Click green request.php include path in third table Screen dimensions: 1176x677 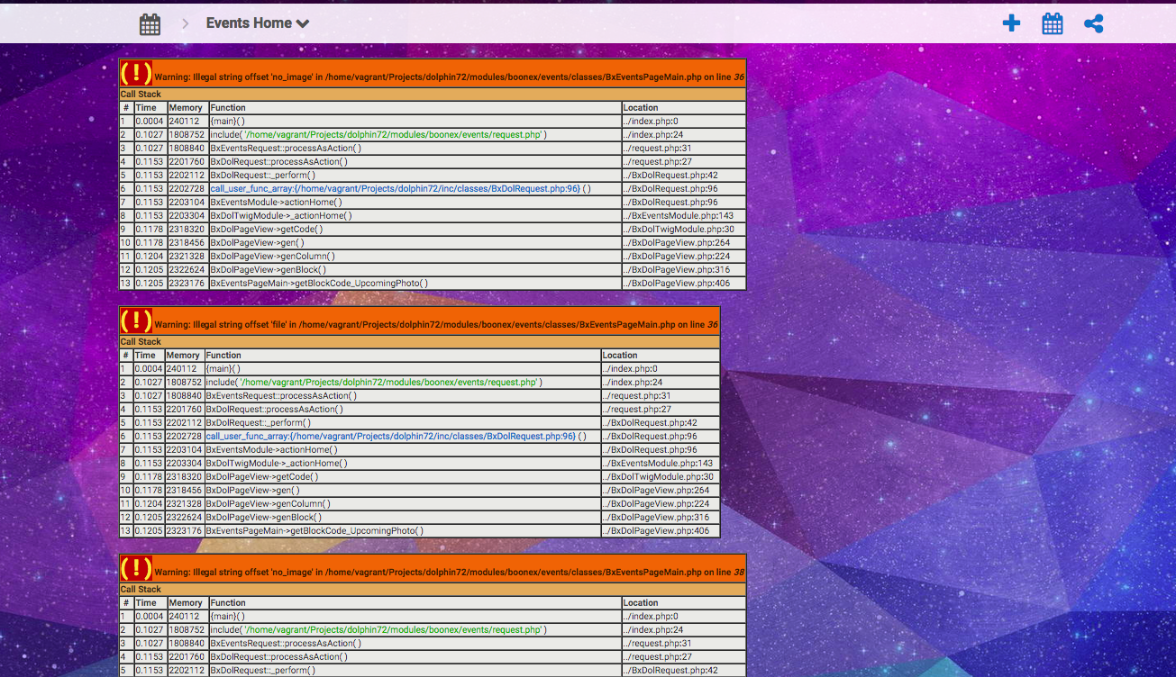point(391,630)
